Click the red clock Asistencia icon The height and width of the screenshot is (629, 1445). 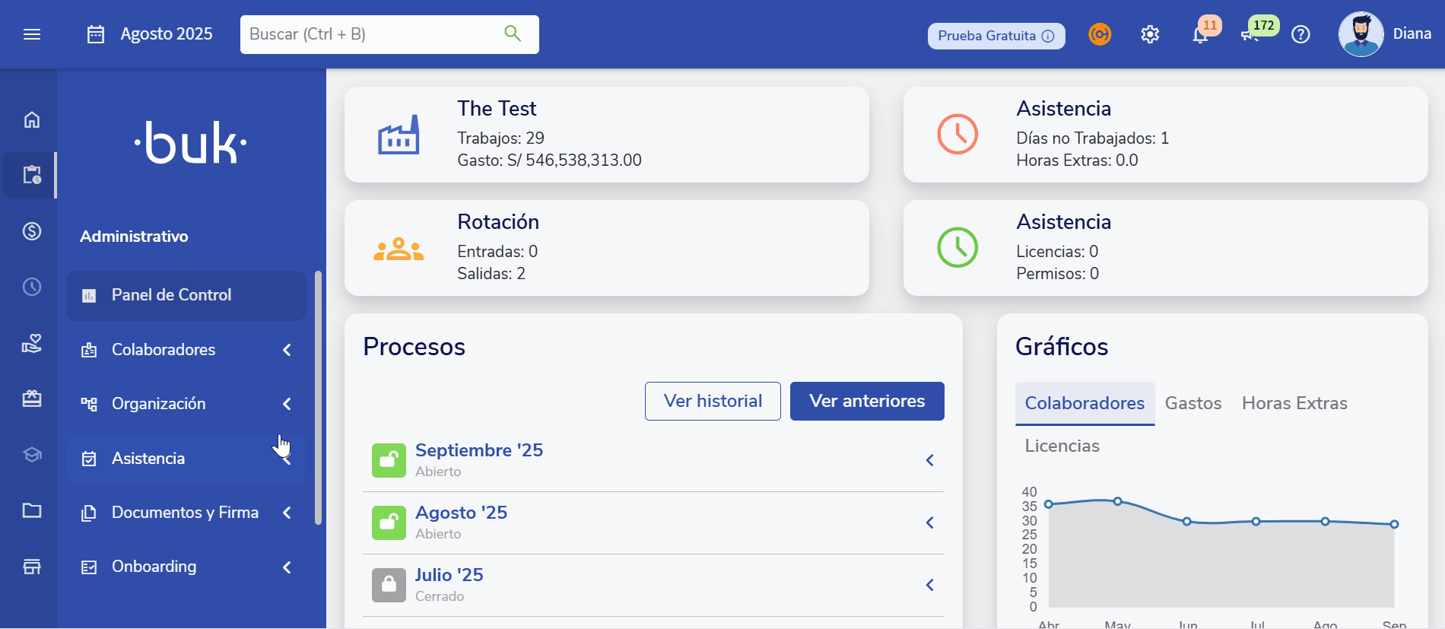tap(958, 135)
